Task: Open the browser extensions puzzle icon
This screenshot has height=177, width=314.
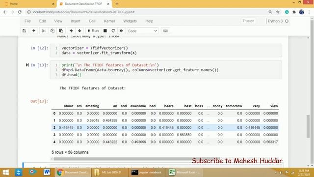Action: click(294, 12)
